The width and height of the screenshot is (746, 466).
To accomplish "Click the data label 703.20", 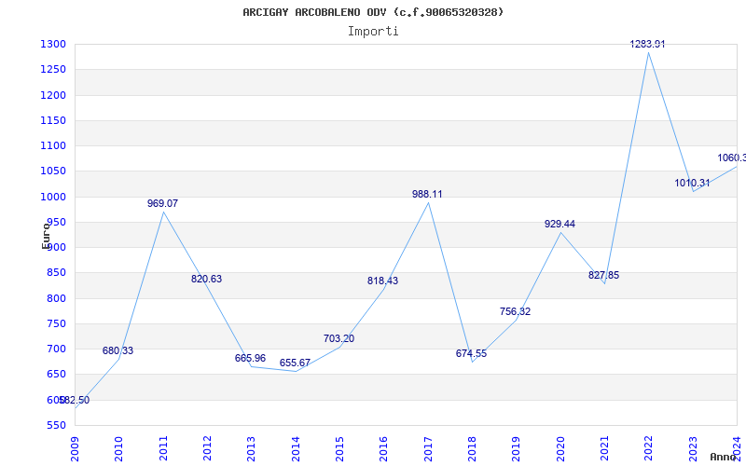I will tap(338, 338).
